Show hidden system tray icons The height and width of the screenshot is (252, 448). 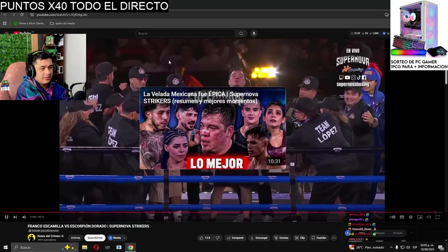coord(391,247)
